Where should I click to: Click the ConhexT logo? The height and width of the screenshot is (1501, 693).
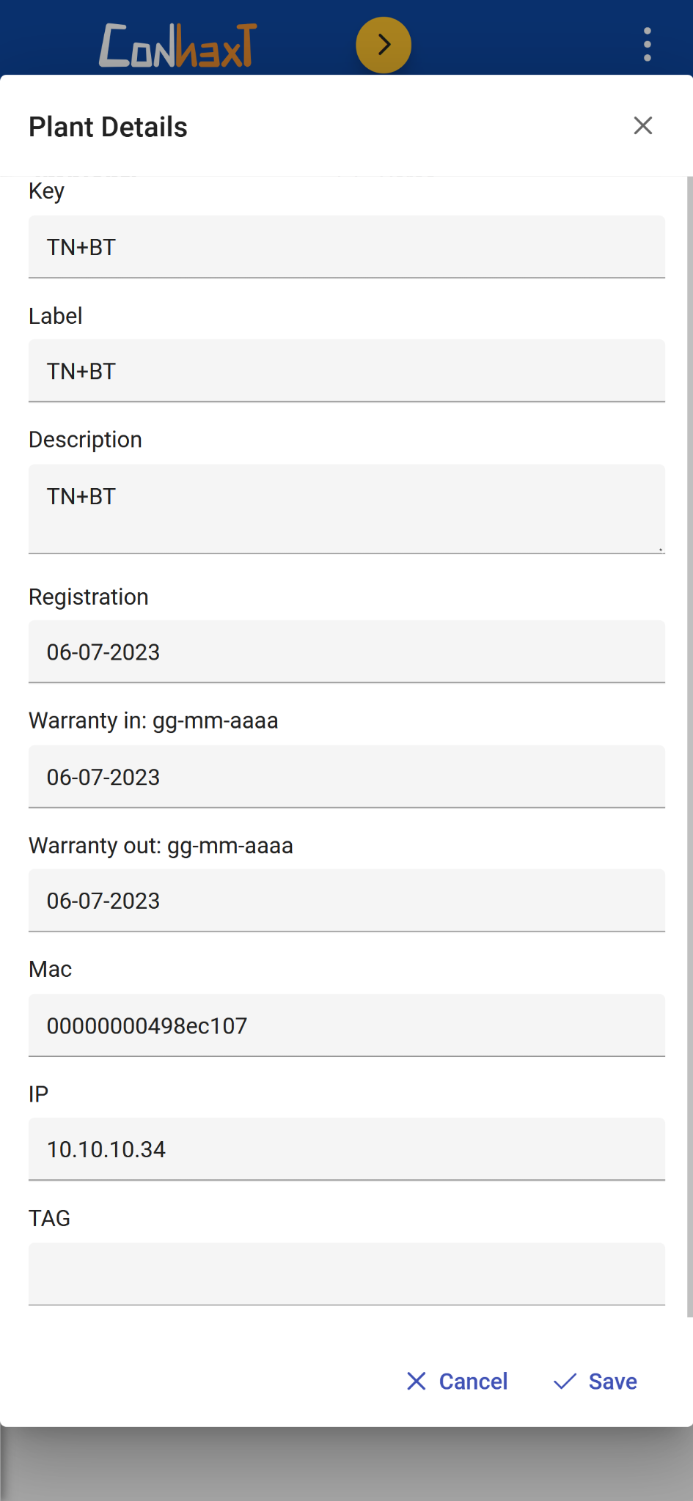[x=178, y=45]
